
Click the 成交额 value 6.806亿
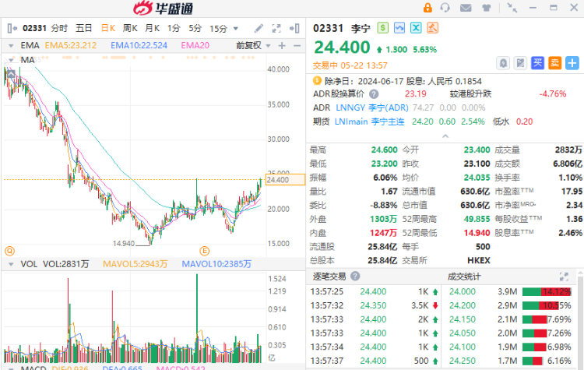[568, 164]
